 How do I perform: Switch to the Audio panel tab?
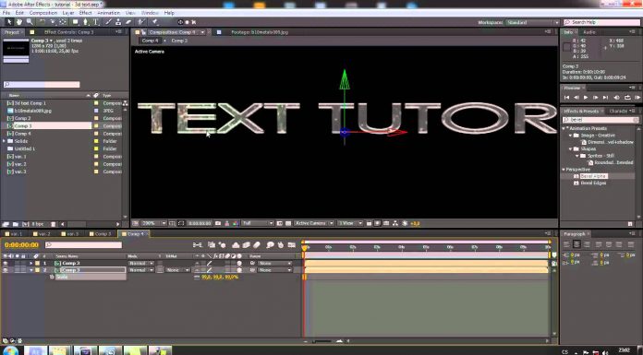tap(589, 32)
